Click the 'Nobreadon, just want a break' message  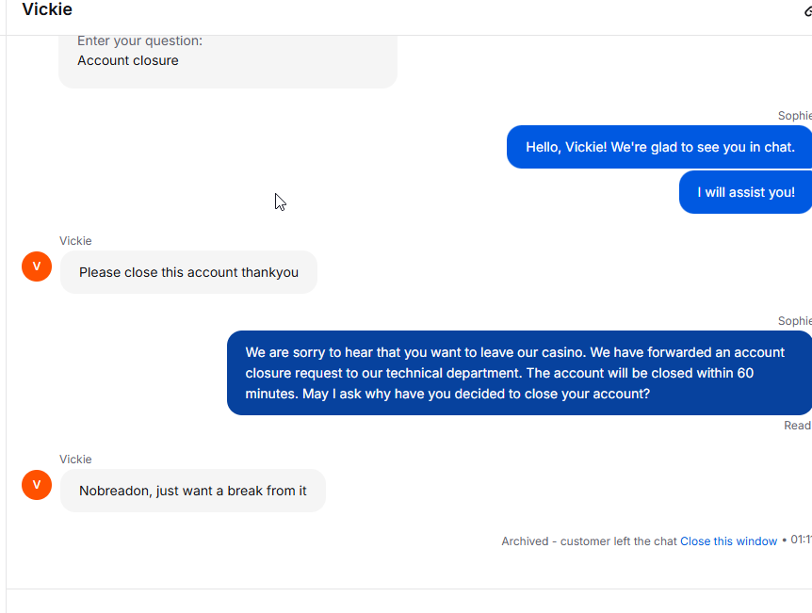pos(193,491)
